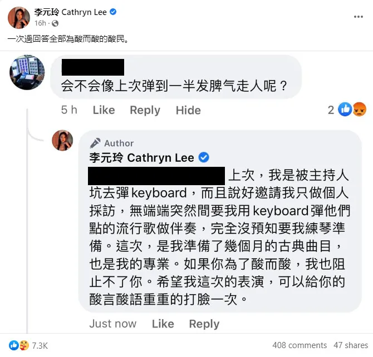Open 李元玲 Cathryn Lee name in post header
Image resolution: width=373 pixels, height=357 pixels.
point(70,12)
